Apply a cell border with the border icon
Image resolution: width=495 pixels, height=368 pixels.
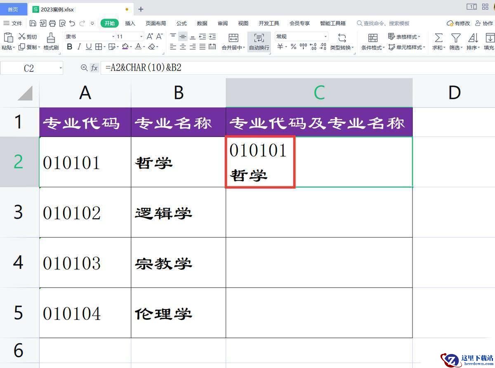point(99,47)
